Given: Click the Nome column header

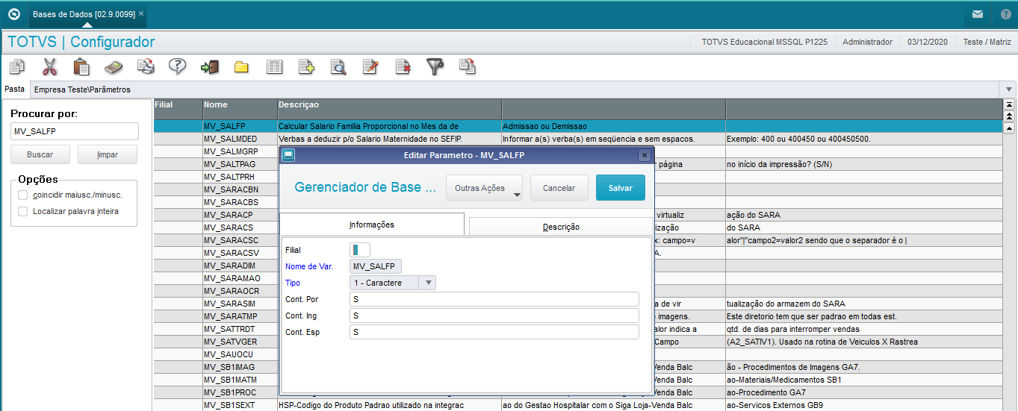Looking at the screenshot, I should 240,110.
